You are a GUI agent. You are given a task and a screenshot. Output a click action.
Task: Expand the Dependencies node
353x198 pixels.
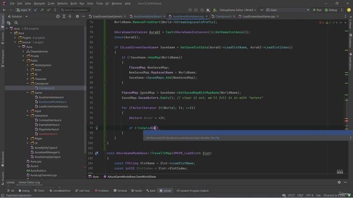coord(23,51)
